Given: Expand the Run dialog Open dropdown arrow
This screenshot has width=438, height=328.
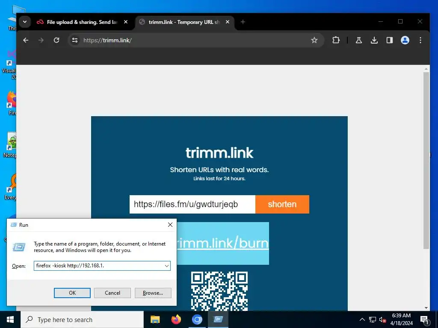Looking at the screenshot, I should pyautogui.click(x=167, y=266).
